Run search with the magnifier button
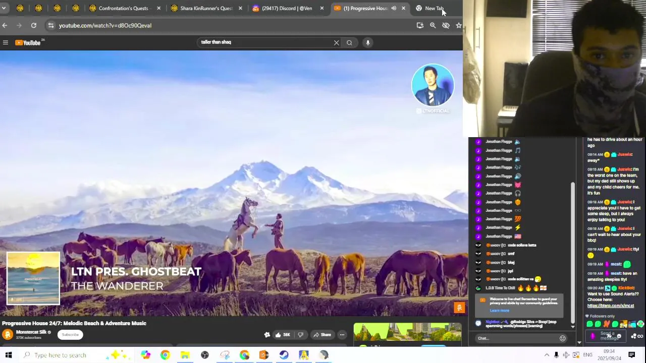This screenshot has width=646, height=363. 349,43
